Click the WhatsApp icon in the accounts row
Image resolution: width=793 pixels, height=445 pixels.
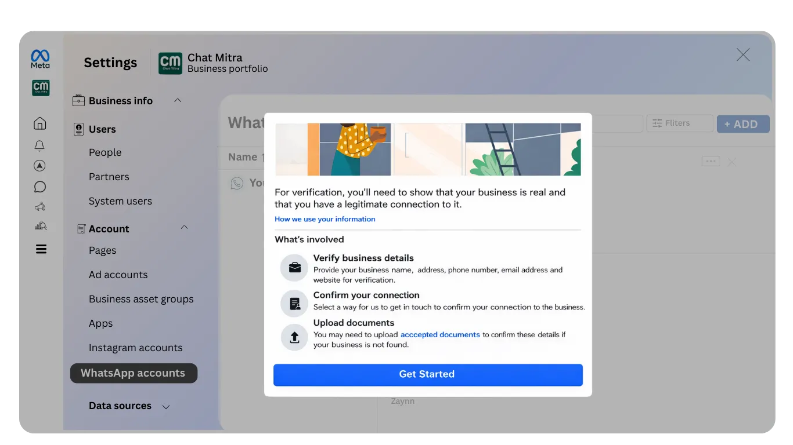pos(236,183)
